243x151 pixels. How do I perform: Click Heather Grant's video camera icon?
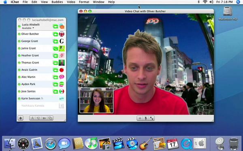(55, 56)
